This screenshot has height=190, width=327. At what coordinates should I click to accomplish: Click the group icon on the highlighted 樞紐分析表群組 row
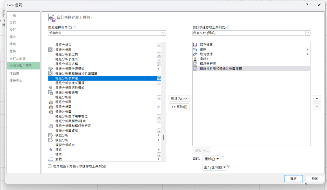pos(159,78)
